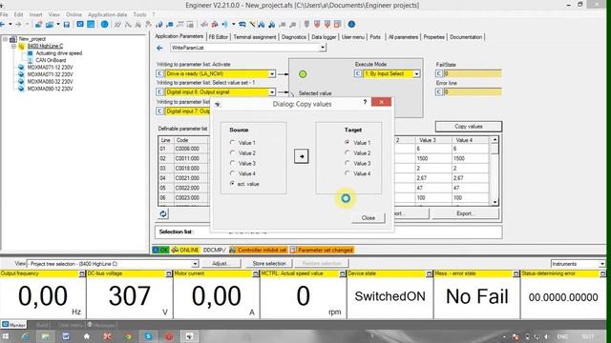Open Drive is ready (LA_NCtrl) dropdown
This screenshot has width=611, height=343.
(272, 73)
